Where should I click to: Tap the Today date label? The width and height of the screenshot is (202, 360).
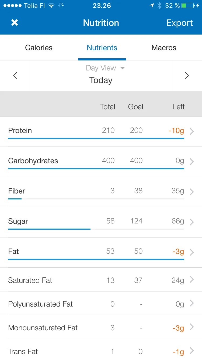pos(101,80)
